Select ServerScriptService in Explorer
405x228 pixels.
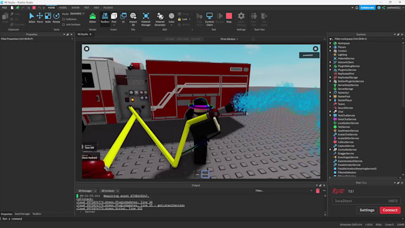(348, 85)
